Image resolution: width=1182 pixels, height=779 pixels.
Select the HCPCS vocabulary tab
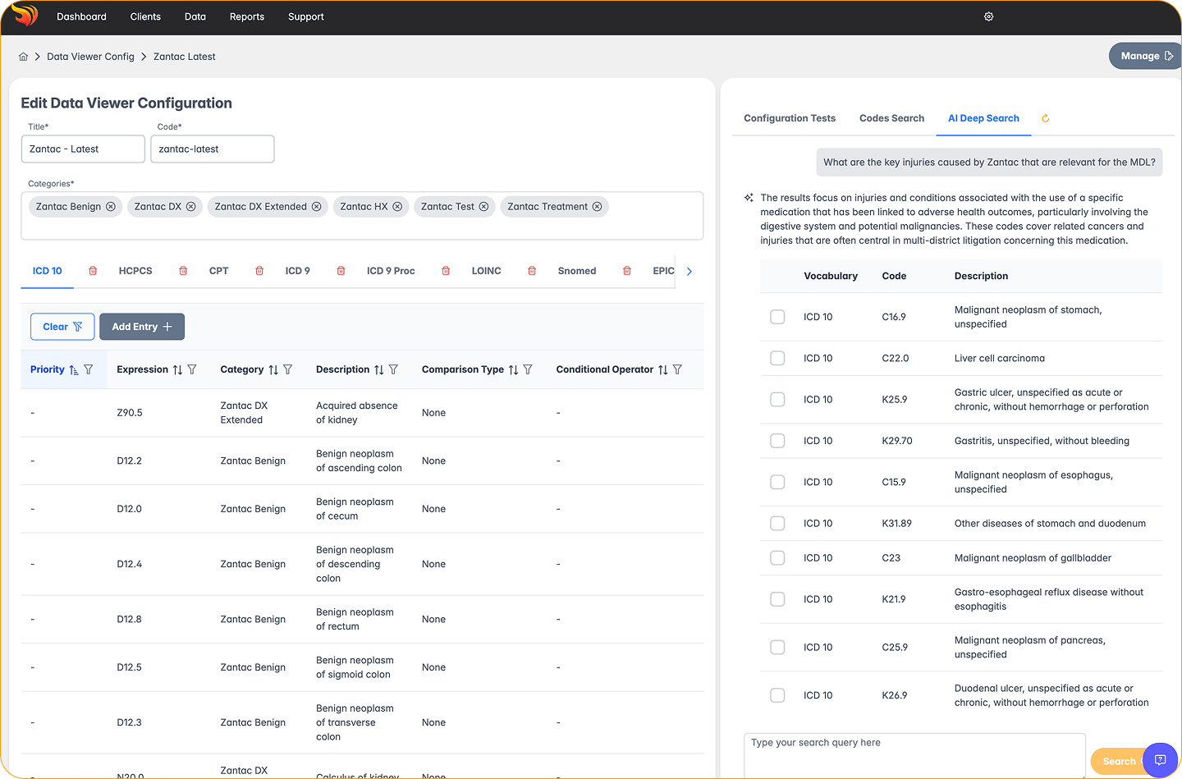(135, 271)
